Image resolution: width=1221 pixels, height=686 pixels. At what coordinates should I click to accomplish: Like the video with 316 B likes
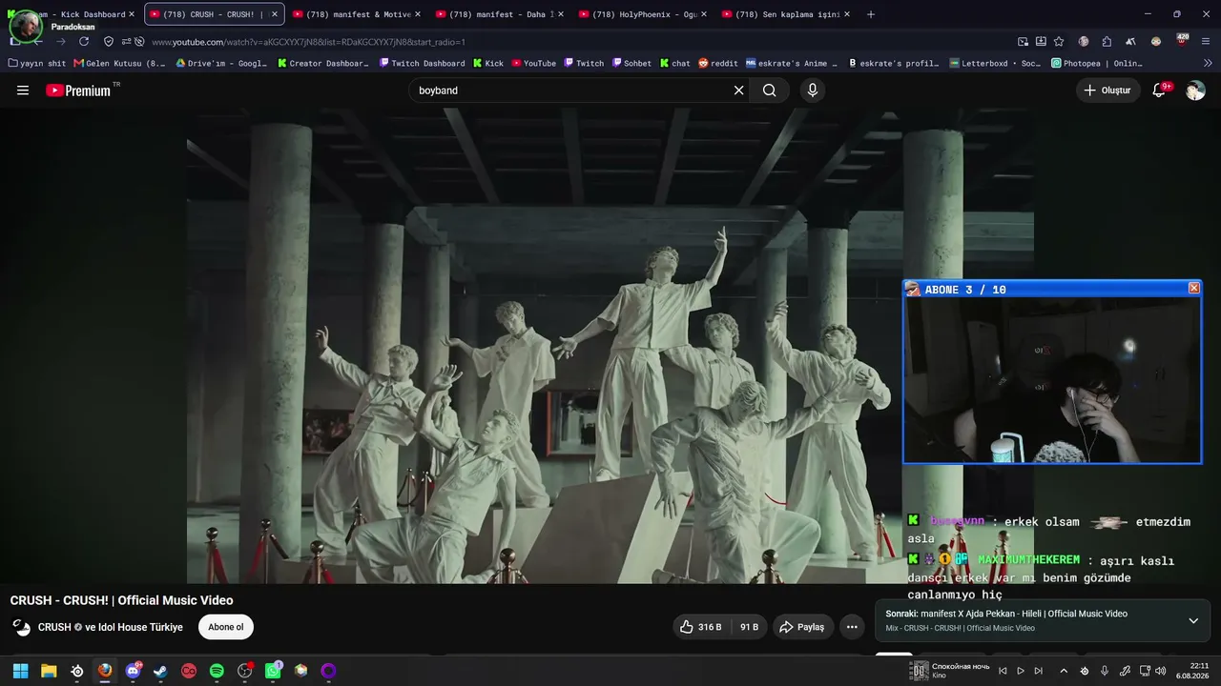pyautogui.click(x=700, y=627)
